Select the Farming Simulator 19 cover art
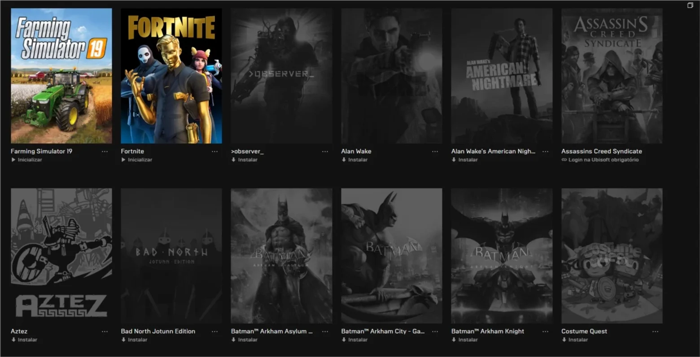Viewport: 700px width, 357px height. 61,76
